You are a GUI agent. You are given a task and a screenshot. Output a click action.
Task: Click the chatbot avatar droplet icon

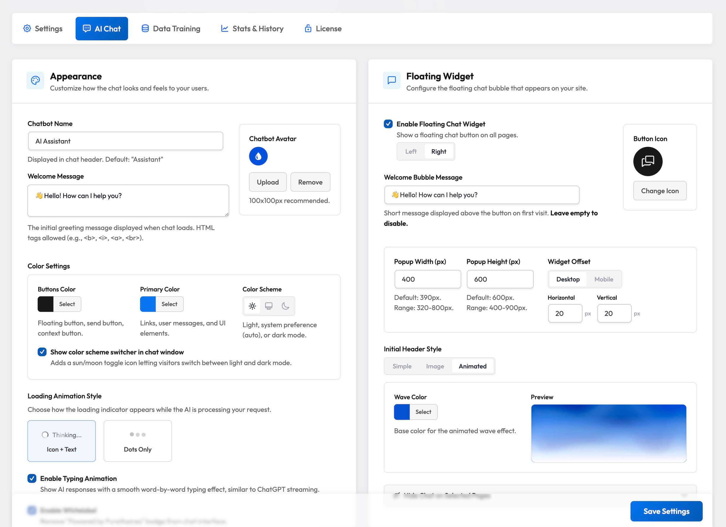tap(258, 156)
